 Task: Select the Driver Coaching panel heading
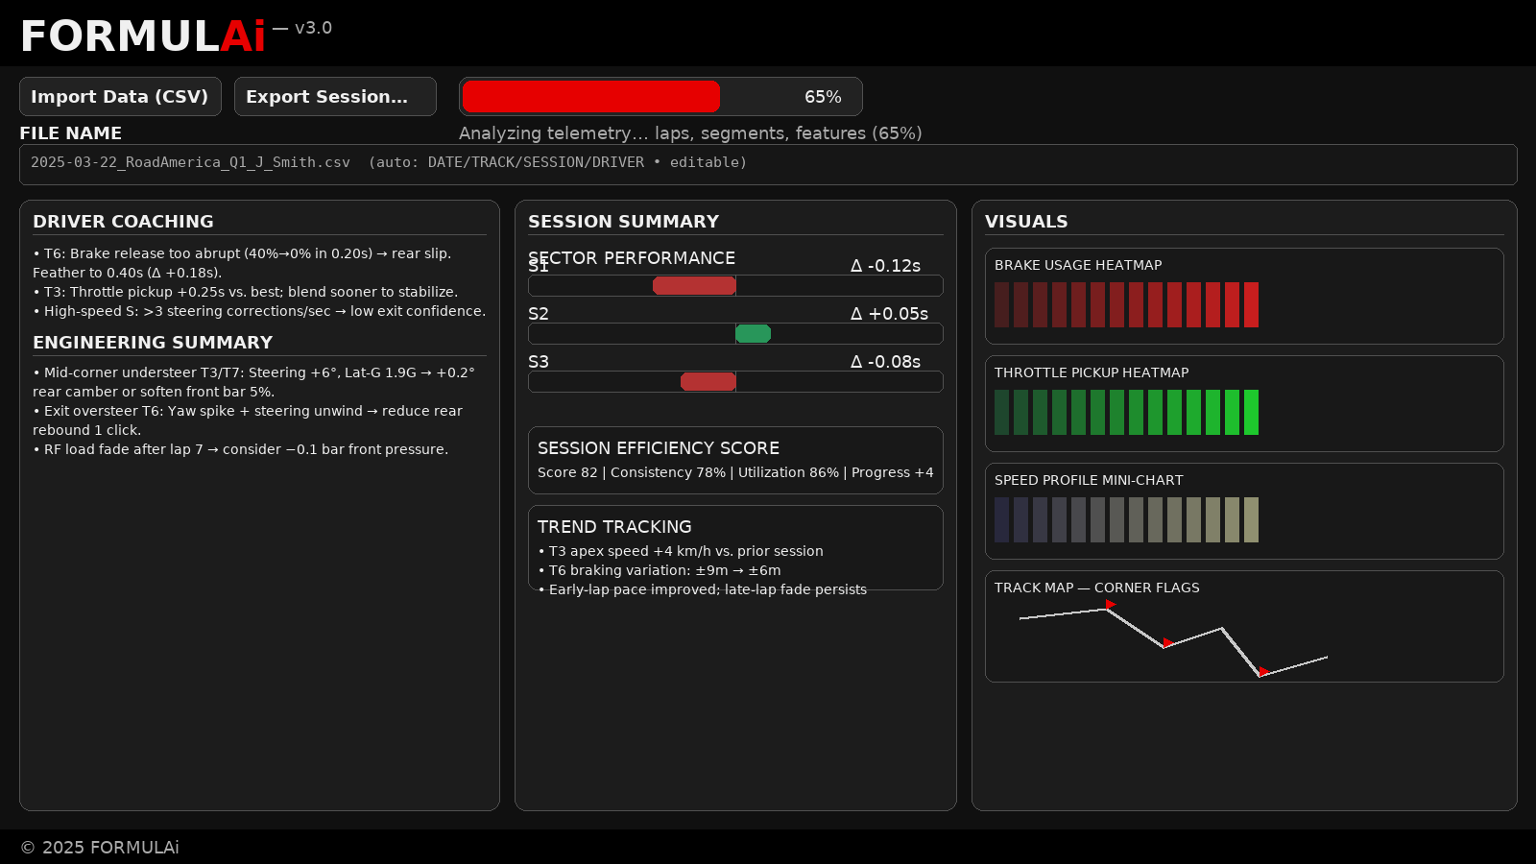pos(123,222)
